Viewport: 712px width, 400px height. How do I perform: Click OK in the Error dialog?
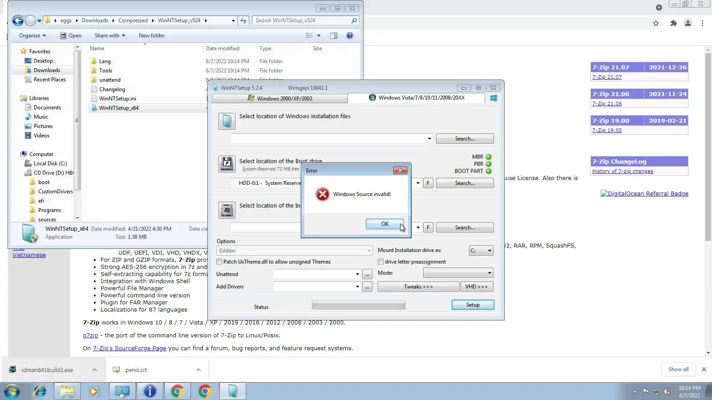point(385,224)
